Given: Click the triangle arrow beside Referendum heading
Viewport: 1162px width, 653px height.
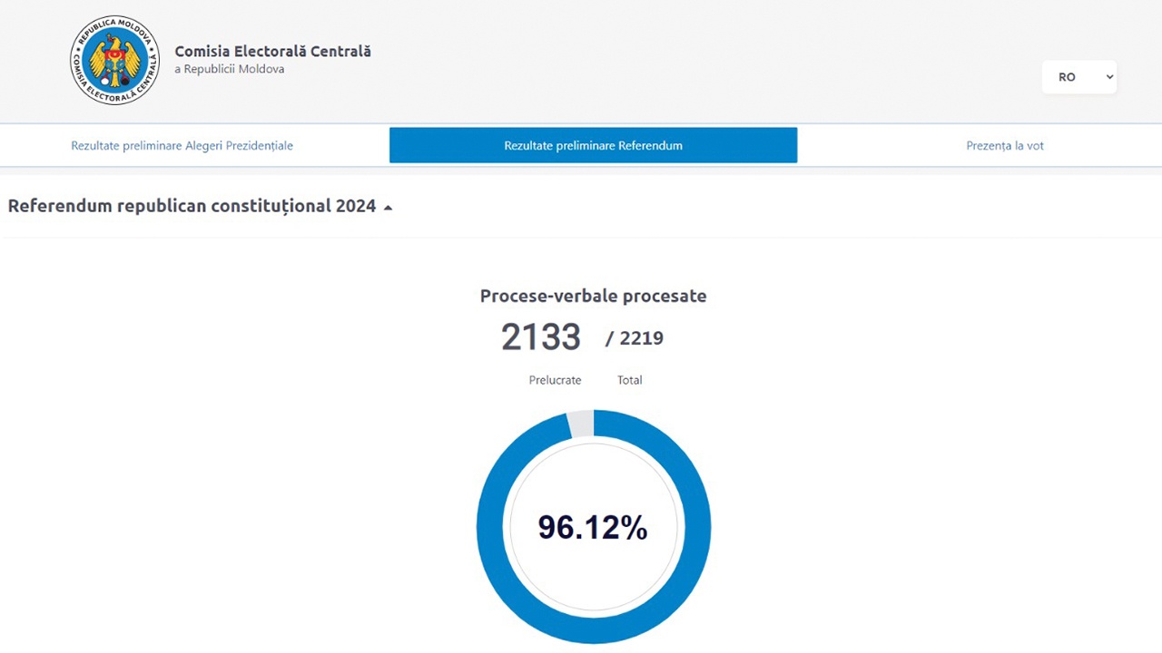Looking at the screenshot, I should (388, 208).
